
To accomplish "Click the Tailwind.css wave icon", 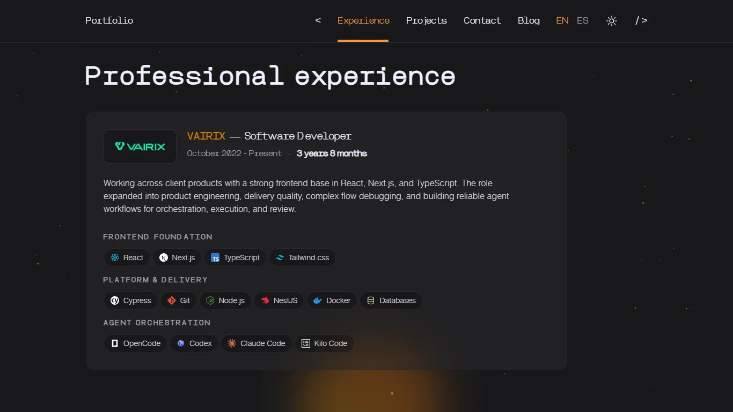I will [x=280, y=257].
